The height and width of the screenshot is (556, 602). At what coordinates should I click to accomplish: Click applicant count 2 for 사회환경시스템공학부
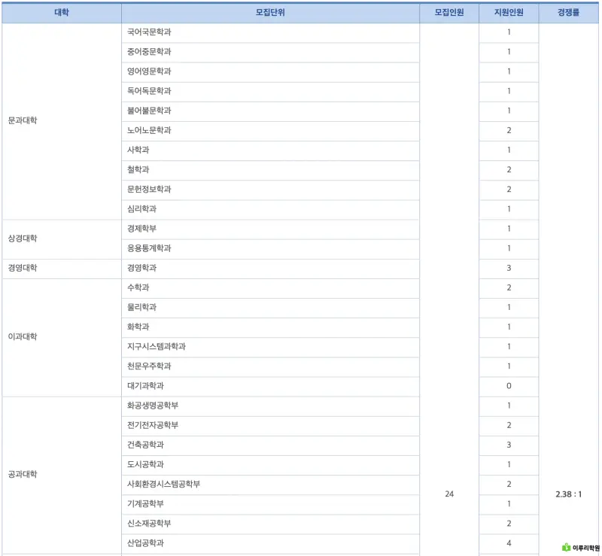tap(509, 485)
